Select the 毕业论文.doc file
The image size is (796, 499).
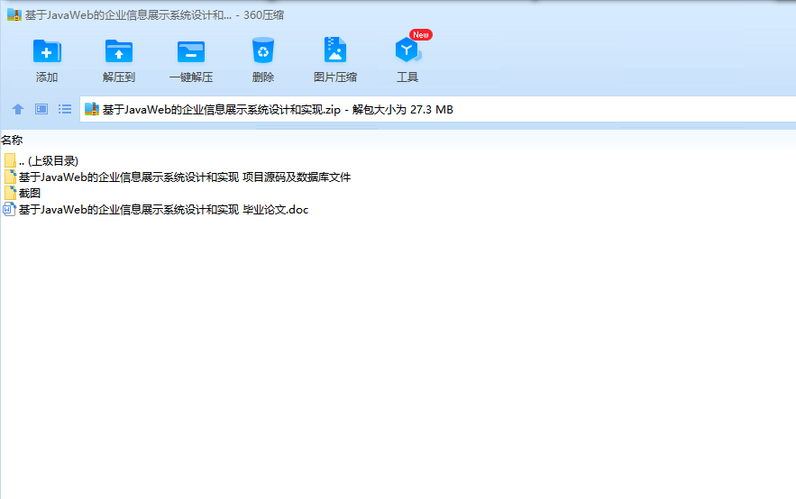[x=156, y=210]
